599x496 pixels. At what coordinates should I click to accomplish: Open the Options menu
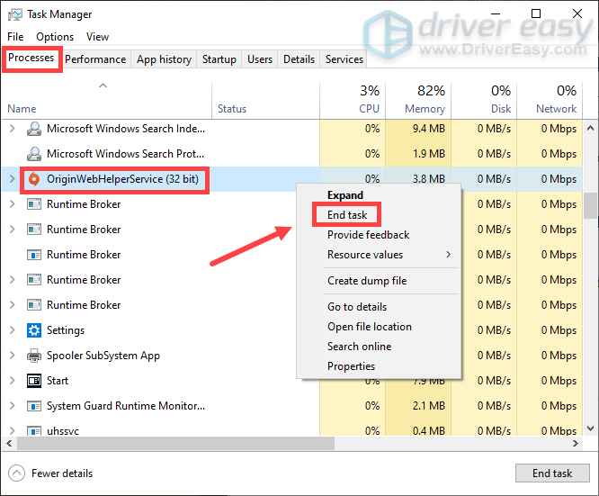(55, 37)
